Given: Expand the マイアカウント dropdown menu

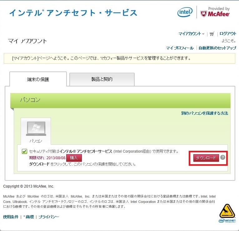Looking at the screenshot, I should (191, 34).
